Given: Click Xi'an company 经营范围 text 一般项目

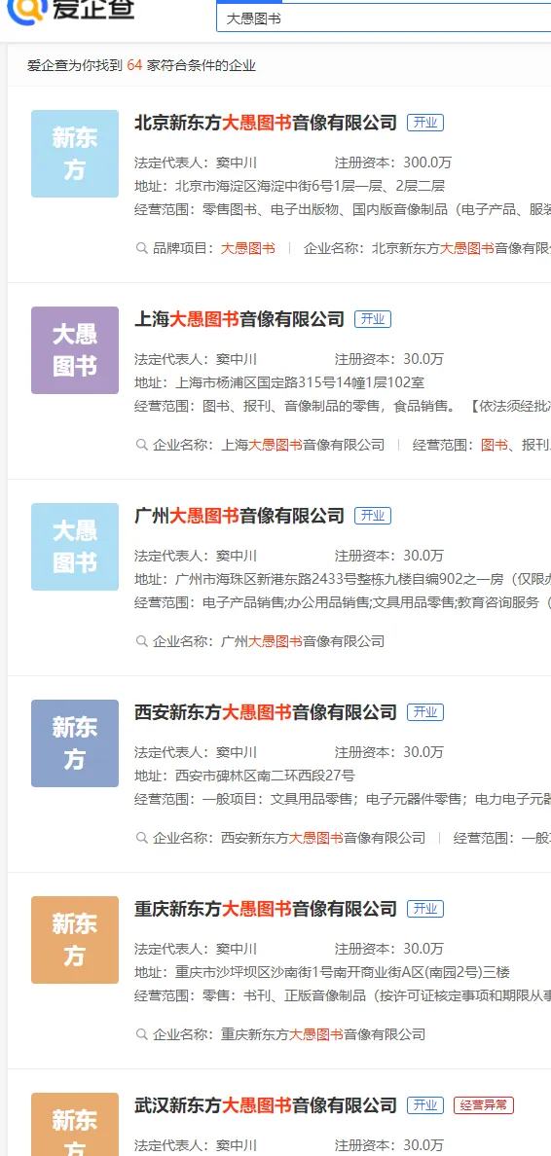Looking at the screenshot, I should tap(376, 799).
